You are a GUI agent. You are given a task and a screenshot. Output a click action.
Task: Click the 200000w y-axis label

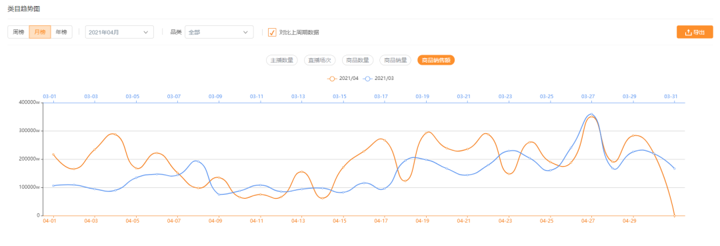click(x=30, y=159)
